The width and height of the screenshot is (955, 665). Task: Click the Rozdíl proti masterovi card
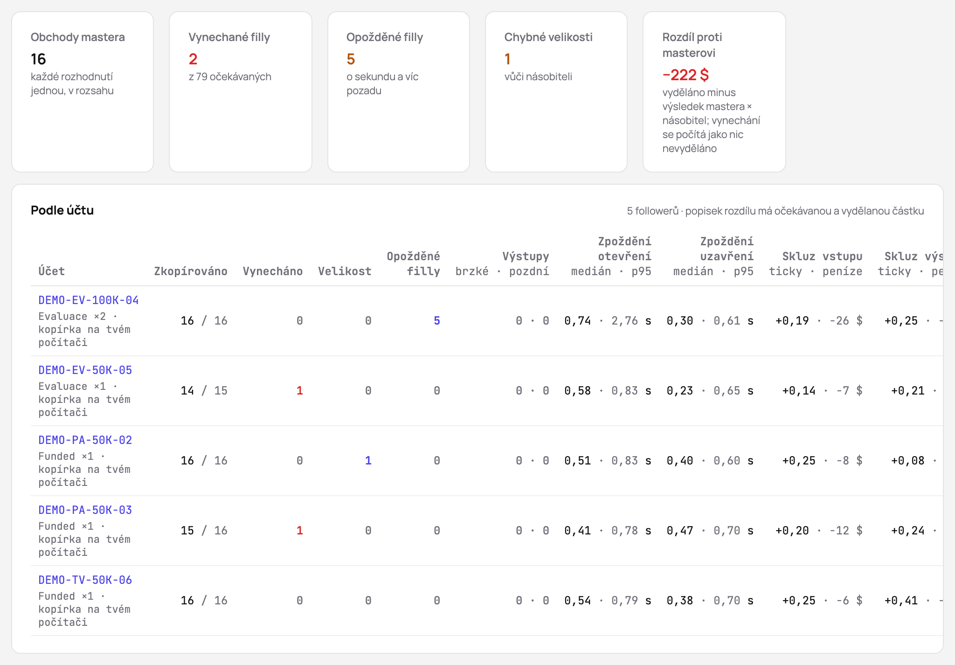pyautogui.click(x=714, y=92)
